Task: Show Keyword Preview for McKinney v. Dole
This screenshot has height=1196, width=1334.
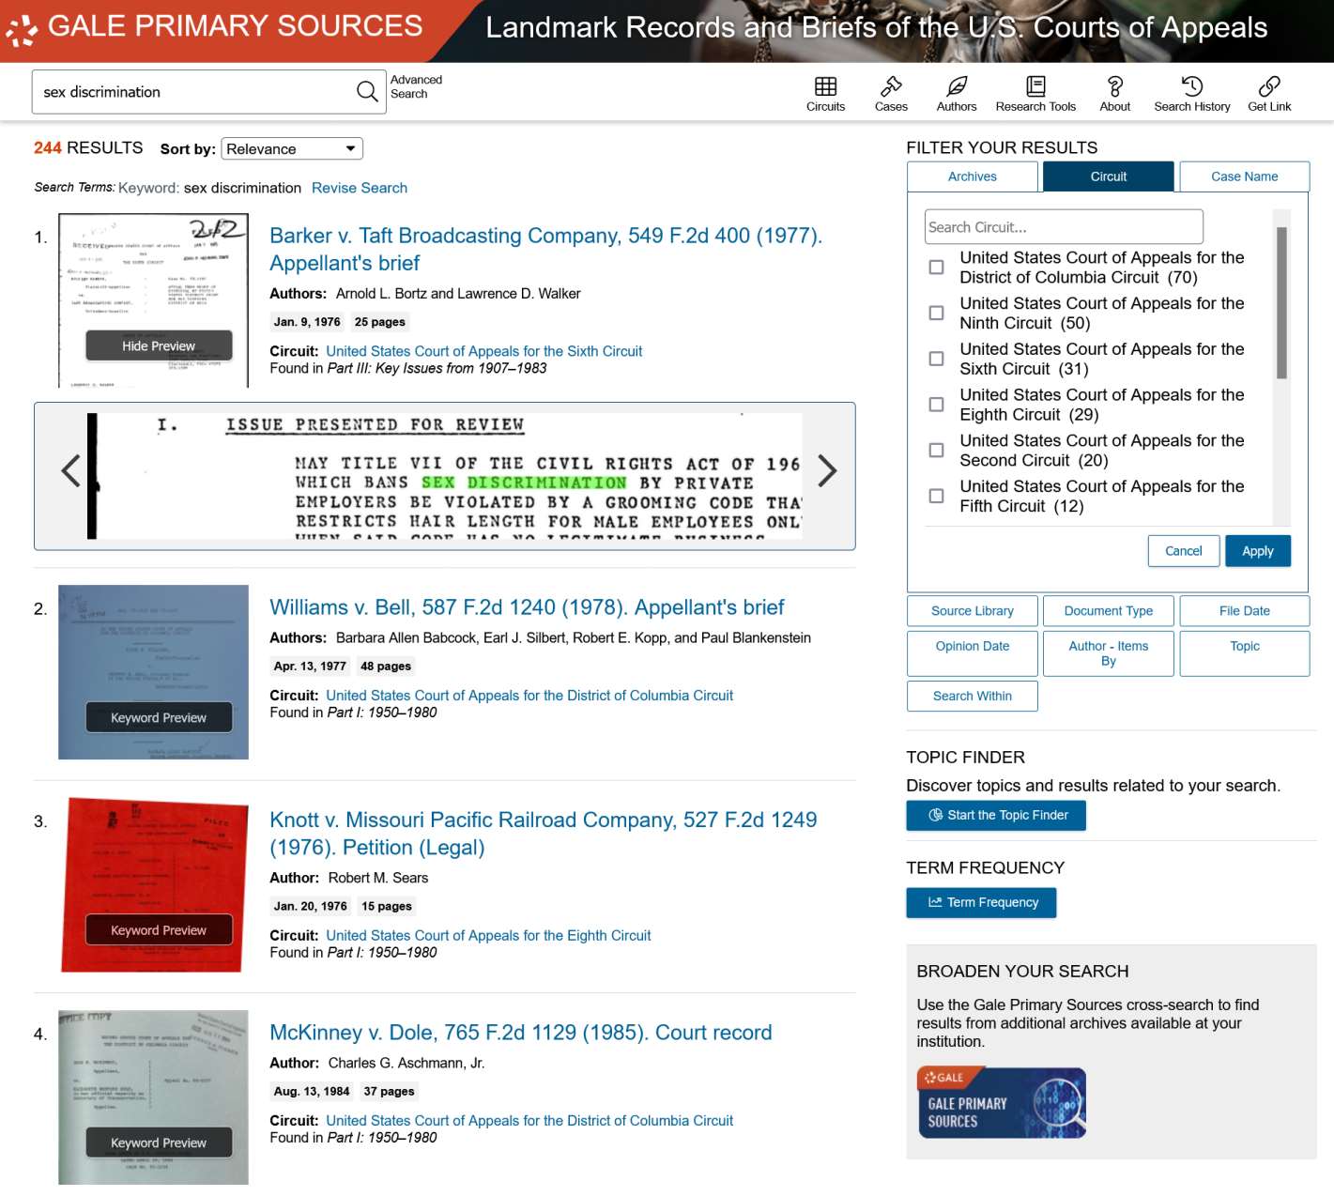Action: [159, 1142]
